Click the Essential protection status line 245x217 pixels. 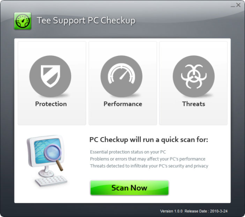pyautogui.click(x=128, y=152)
